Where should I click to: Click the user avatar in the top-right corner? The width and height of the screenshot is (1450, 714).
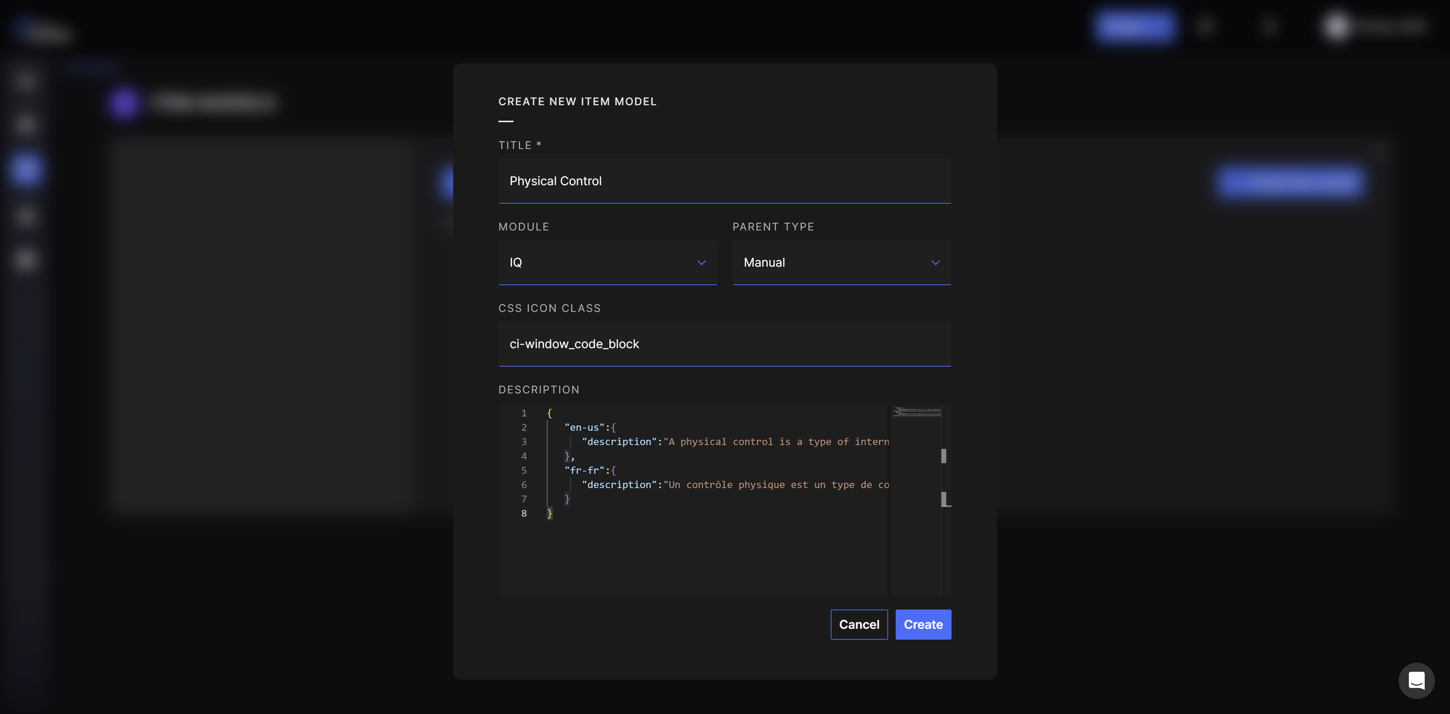pyautogui.click(x=1336, y=26)
